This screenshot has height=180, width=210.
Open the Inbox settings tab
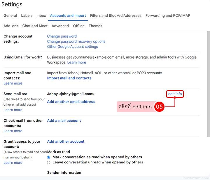(x=41, y=16)
